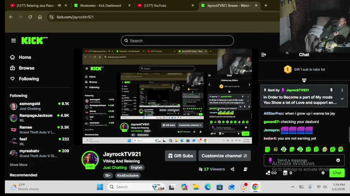
Task: Open the pinned message options menu
Action: (342, 90)
